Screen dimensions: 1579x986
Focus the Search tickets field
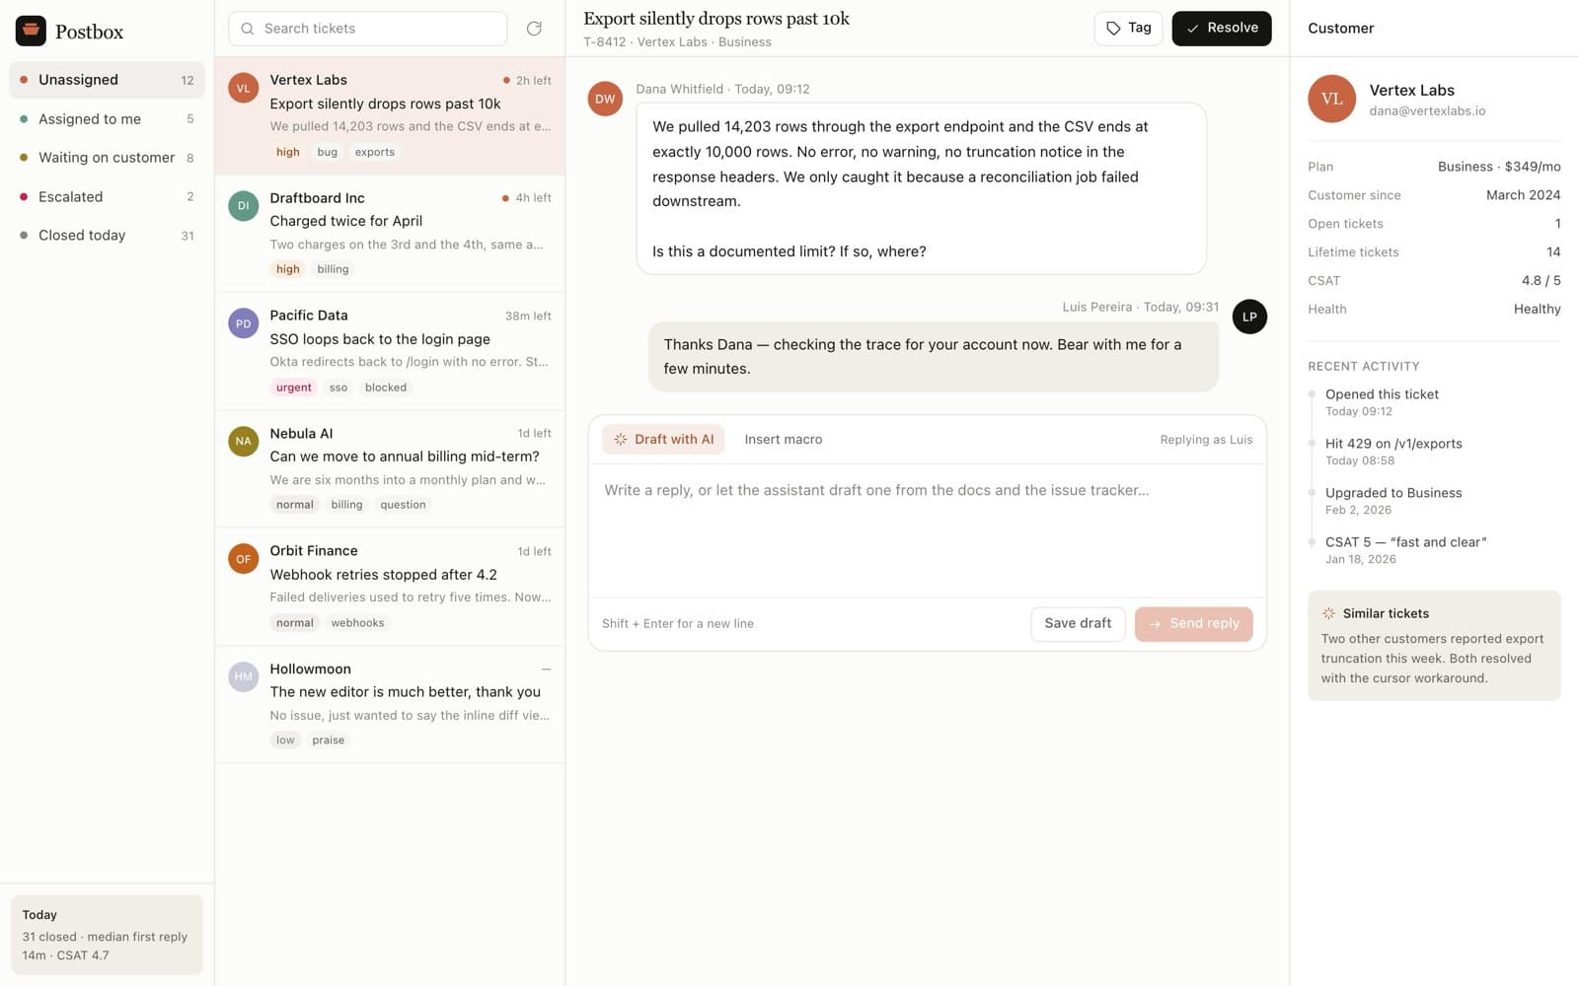coord(368,29)
